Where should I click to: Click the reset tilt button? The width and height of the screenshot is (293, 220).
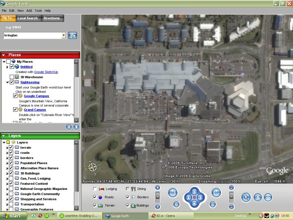point(213,204)
